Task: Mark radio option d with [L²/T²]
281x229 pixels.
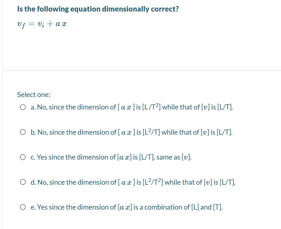Action: tap(23, 182)
